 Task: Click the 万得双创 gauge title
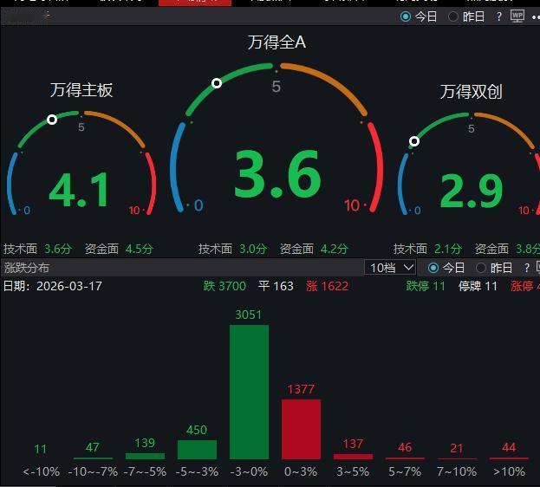click(x=472, y=92)
